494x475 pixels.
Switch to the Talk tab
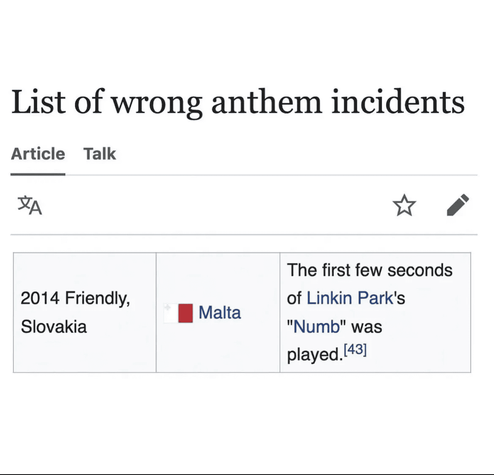tap(99, 154)
